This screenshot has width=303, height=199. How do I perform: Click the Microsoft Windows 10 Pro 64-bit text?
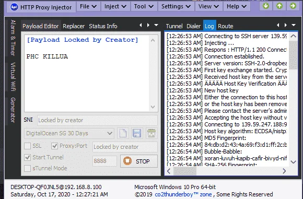(175, 187)
